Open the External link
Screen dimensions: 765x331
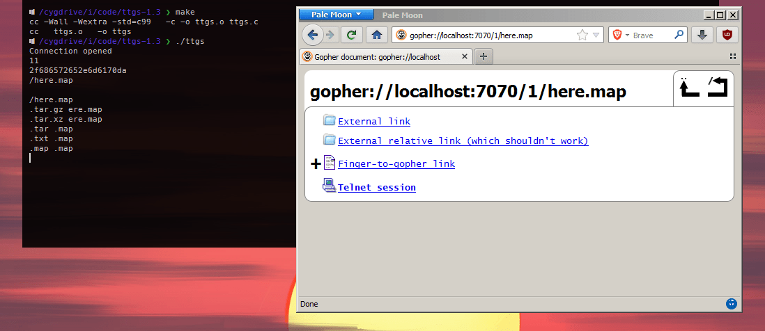[373, 122]
